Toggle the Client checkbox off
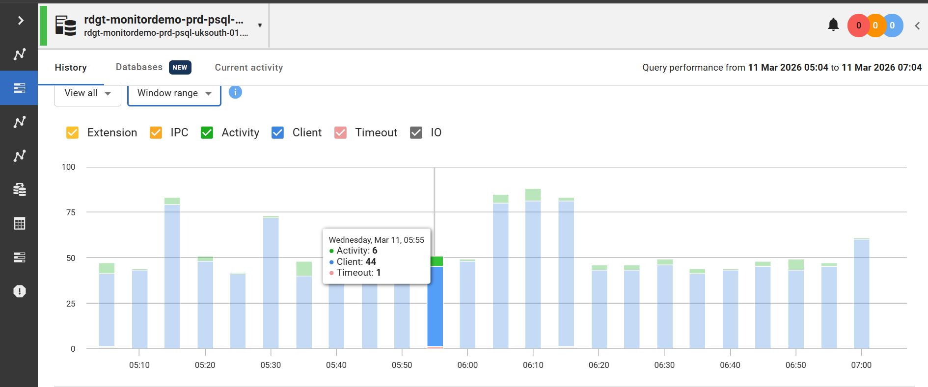 277,133
